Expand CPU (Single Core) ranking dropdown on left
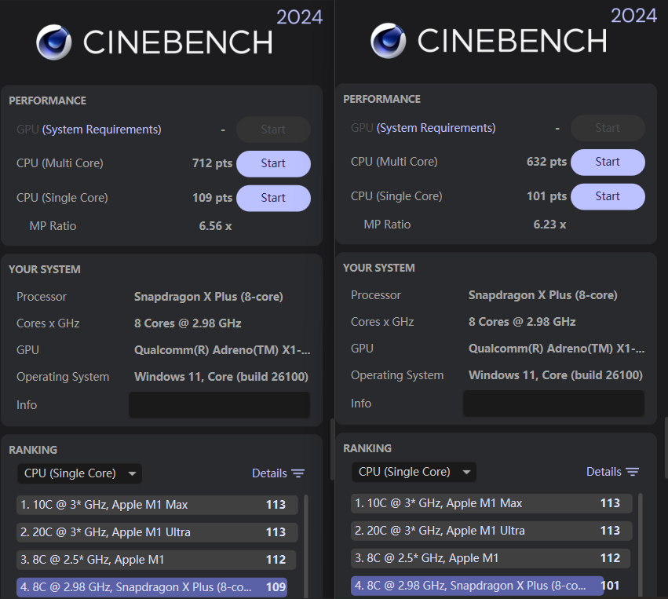This screenshot has width=668, height=599. click(79, 473)
